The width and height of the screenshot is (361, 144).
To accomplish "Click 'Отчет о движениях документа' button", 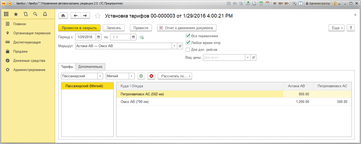I will [x=187, y=28].
